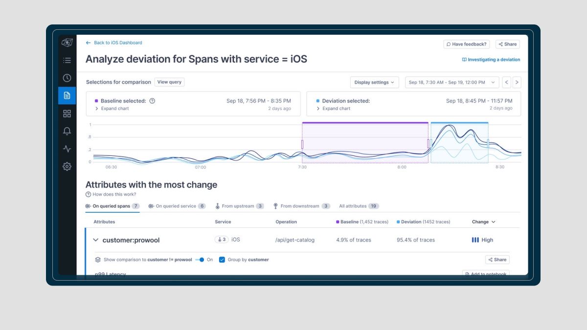
Task: Click the left handle of the baseline selection
Action: coord(302,144)
